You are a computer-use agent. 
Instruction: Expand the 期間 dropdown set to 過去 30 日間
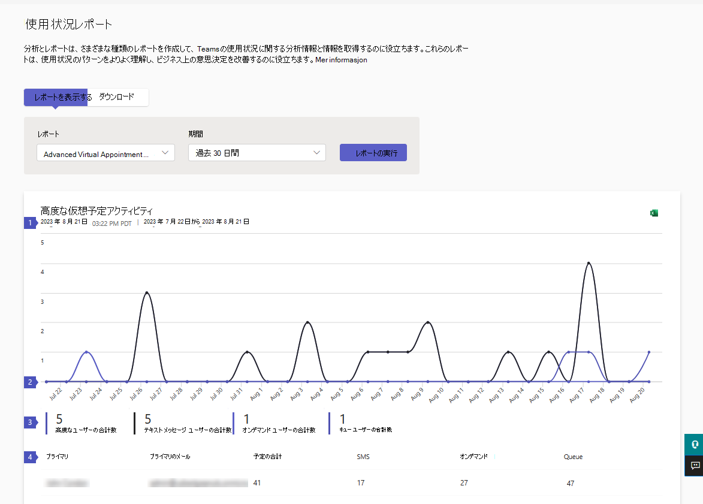[257, 153]
